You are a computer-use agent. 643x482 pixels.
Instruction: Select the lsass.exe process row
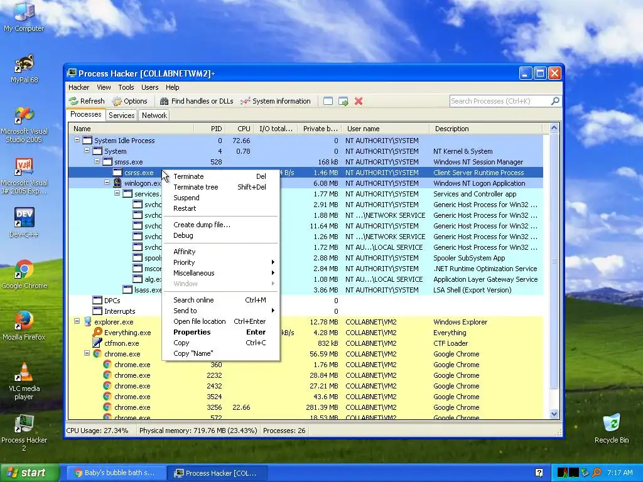click(306, 290)
